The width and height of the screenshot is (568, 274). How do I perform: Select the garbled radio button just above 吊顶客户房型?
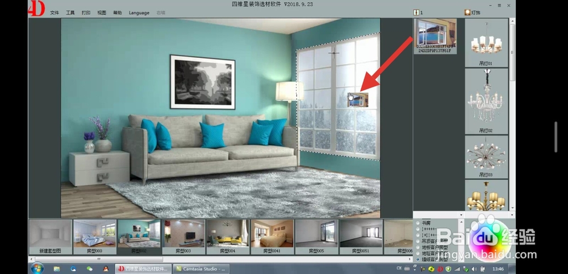417,235
